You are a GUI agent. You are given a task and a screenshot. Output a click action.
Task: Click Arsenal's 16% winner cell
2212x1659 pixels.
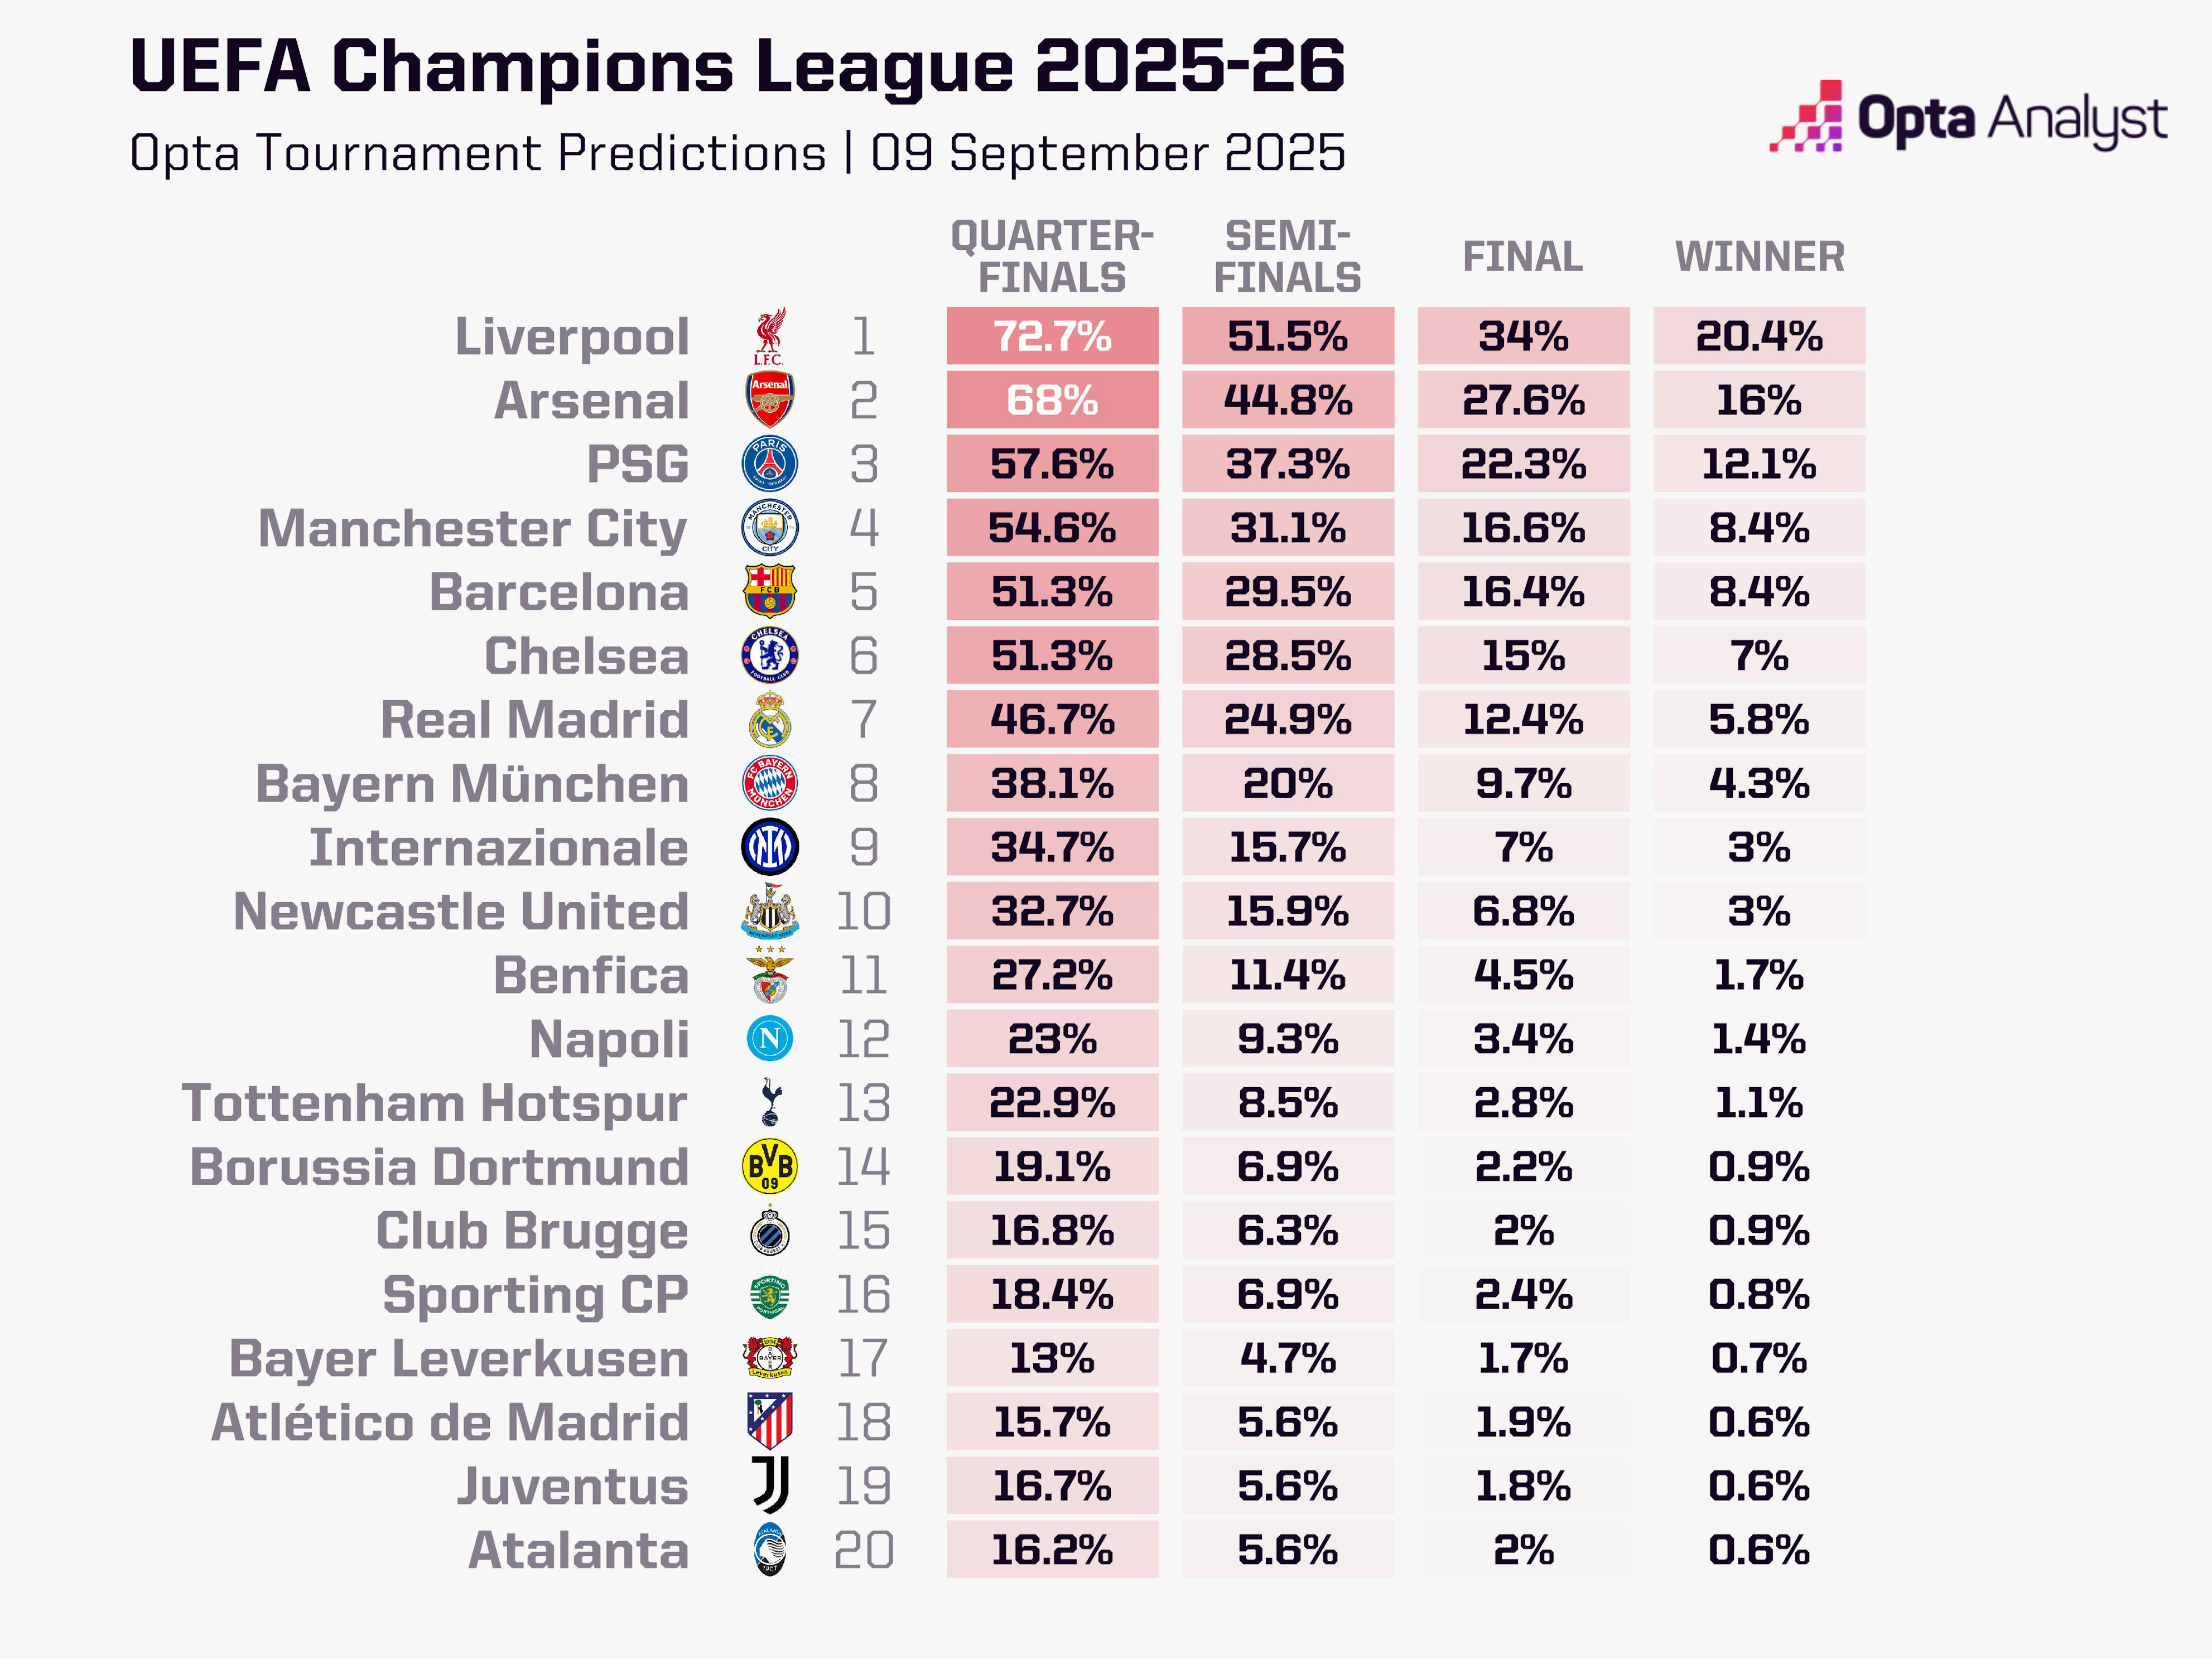click(1759, 400)
